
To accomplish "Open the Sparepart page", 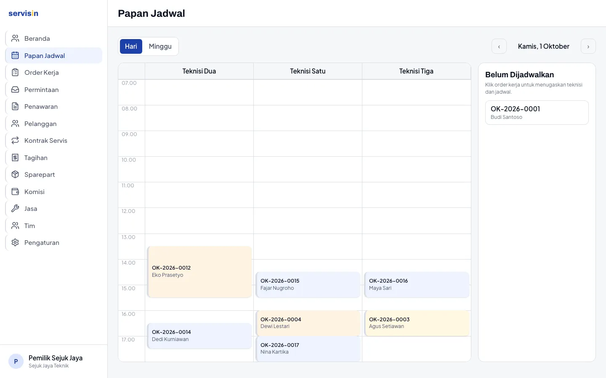I will tap(54, 174).
